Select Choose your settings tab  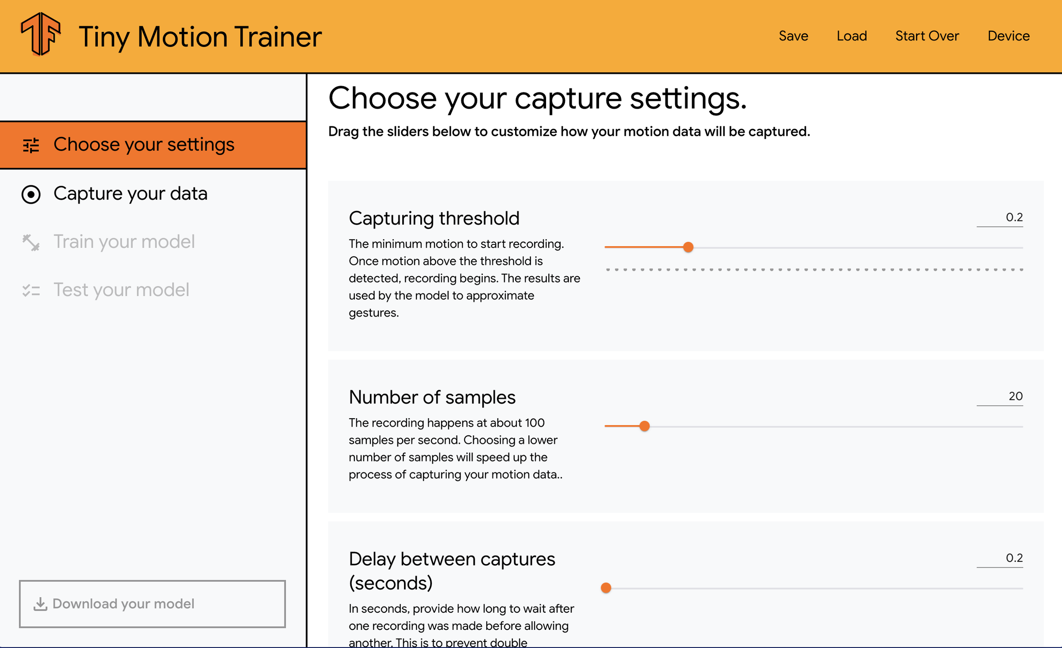coord(144,145)
